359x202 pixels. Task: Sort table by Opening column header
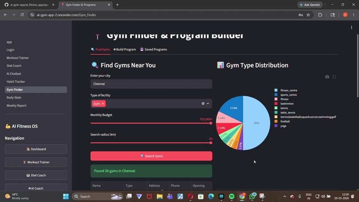201,186
